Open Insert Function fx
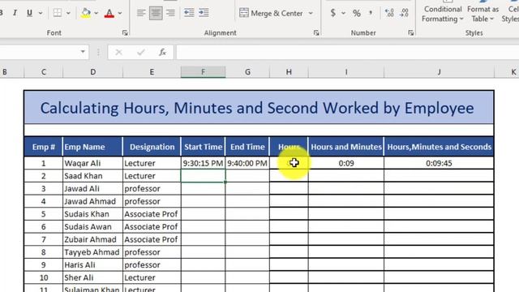Image resolution: width=519 pixels, height=292 pixels. pyautogui.click(x=162, y=52)
